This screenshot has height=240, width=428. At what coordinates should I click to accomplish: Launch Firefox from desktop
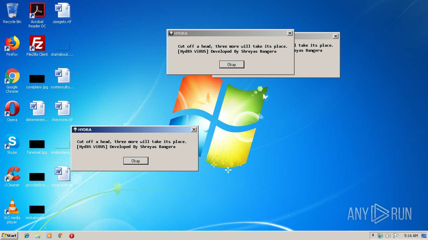click(12, 46)
